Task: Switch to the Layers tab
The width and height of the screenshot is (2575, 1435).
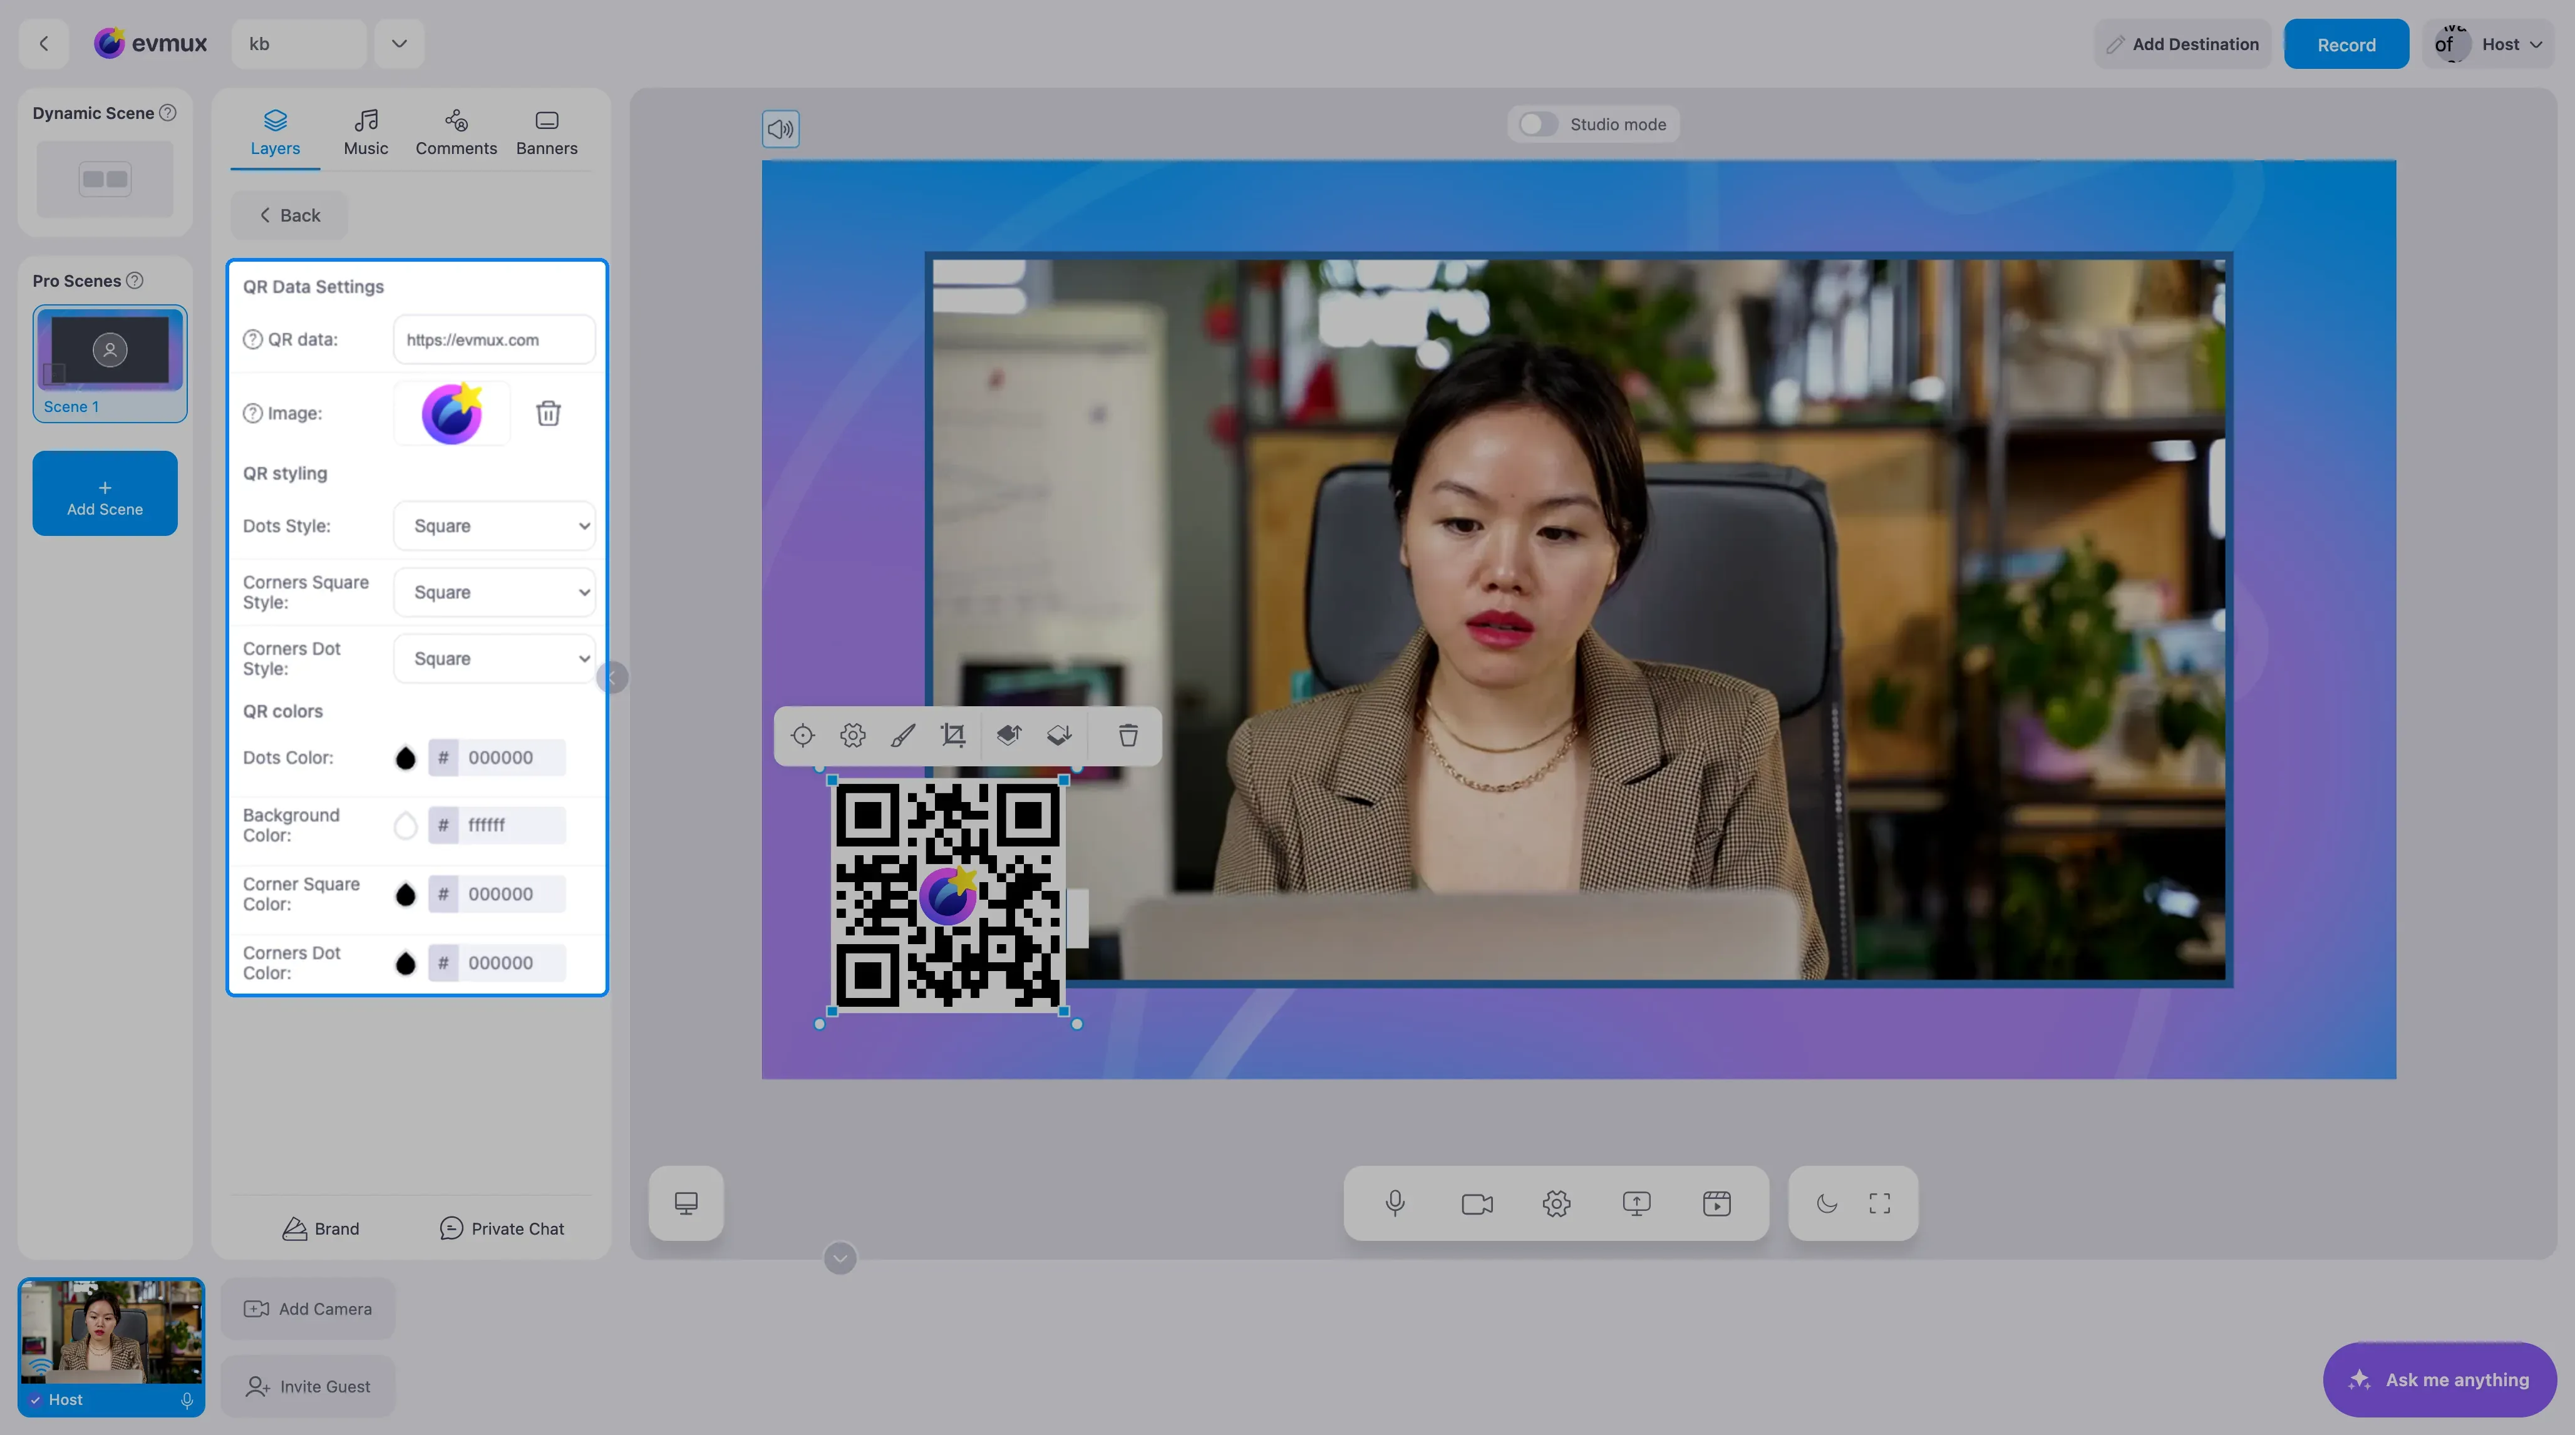Action: click(x=275, y=133)
